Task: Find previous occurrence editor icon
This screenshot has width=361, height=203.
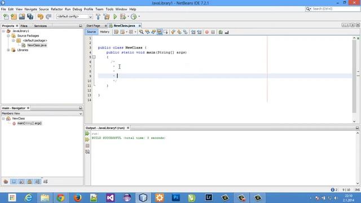Action: [x=147, y=32]
